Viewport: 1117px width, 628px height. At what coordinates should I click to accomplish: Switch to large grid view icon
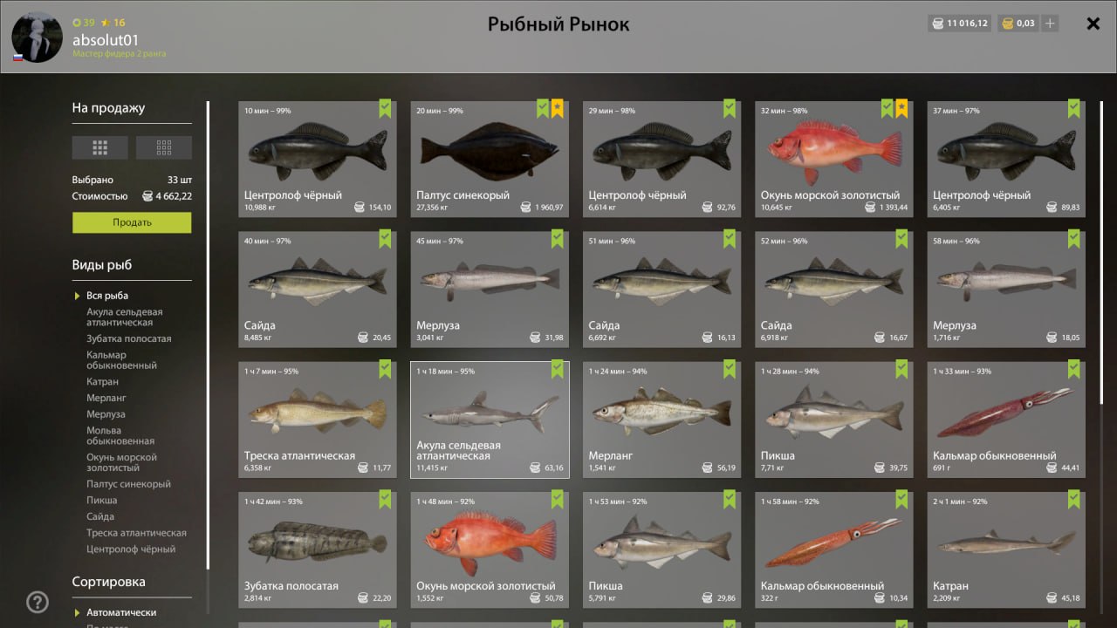(100, 147)
